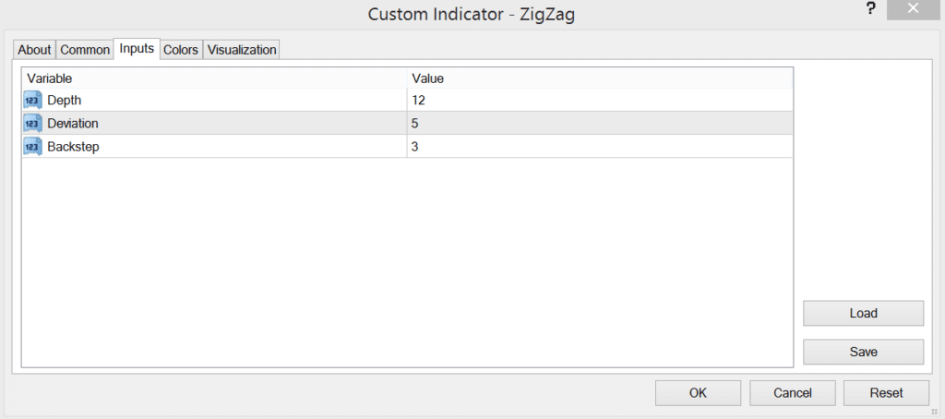Click the help question mark icon

[869, 8]
